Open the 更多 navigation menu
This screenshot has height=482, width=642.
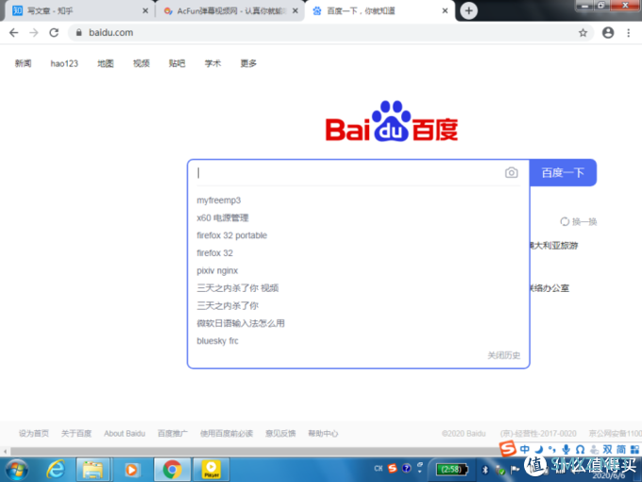click(248, 63)
